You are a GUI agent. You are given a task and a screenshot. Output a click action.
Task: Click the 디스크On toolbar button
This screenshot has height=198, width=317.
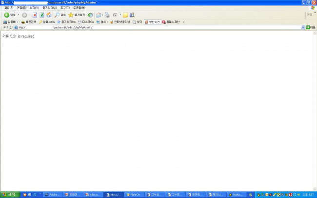(86, 22)
